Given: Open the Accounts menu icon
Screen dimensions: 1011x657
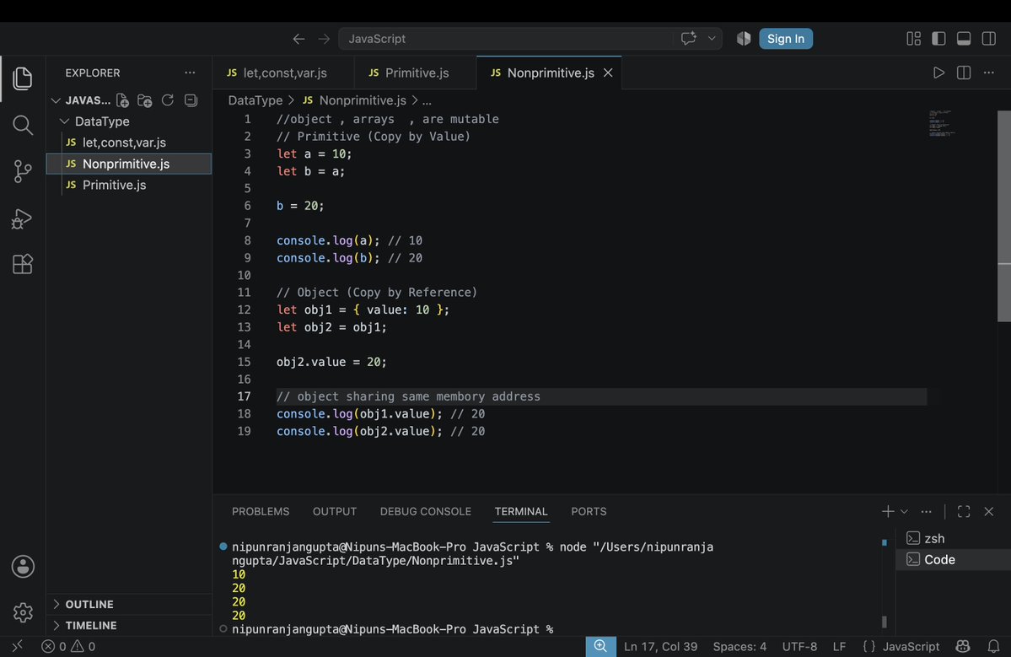Looking at the screenshot, I should tap(23, 567).
